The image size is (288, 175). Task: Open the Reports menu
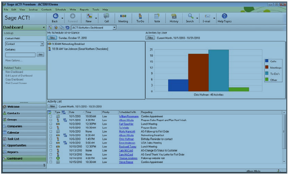(x=84, y=9)
